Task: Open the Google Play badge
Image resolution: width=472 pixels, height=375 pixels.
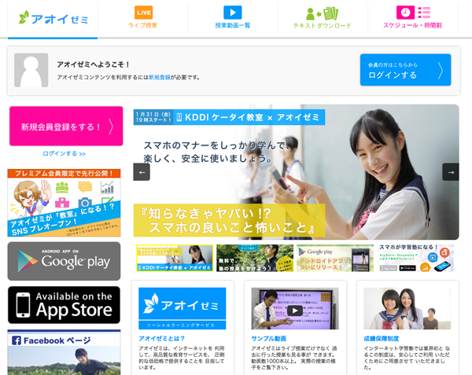Action: click(64, 261)
